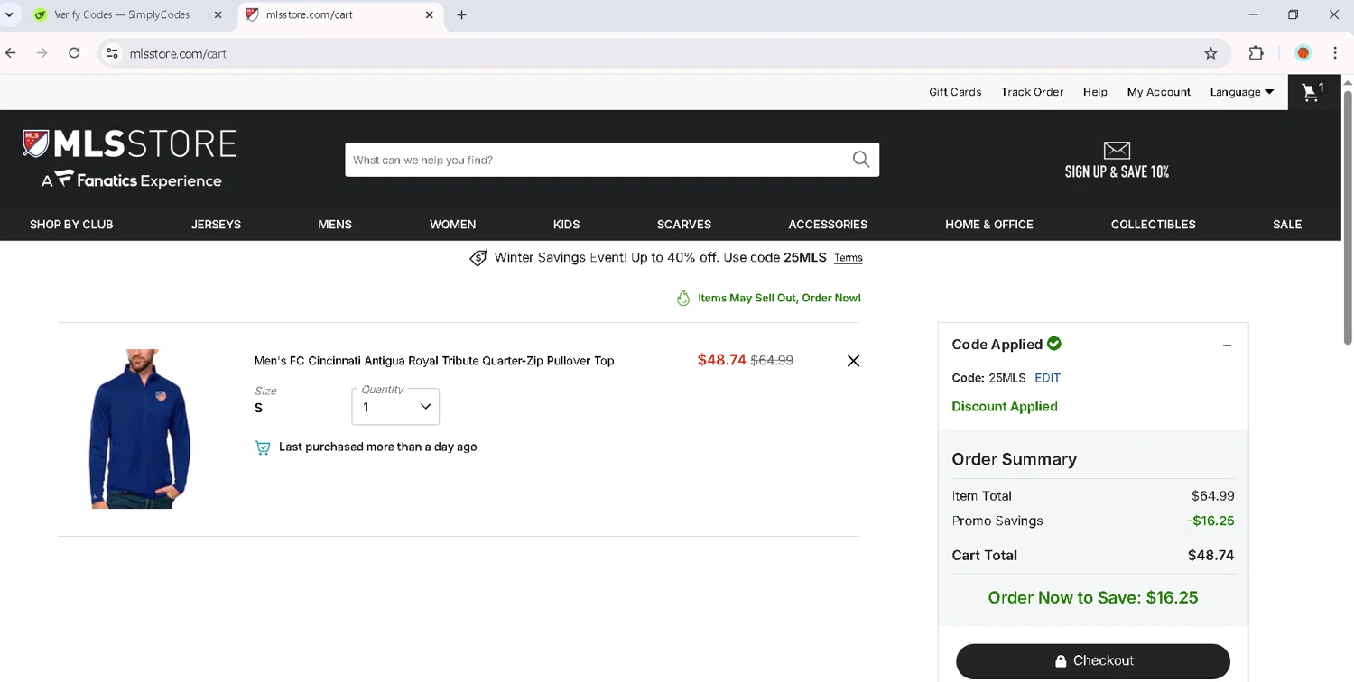Open the Jerseys menu

[x=216, y=225]
